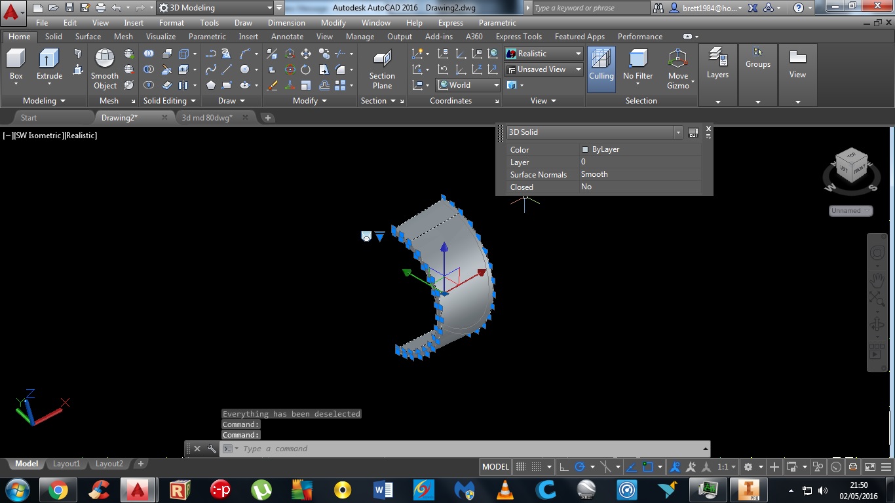Open the Modify menu
The height and width of the screenshot is (503, 895).
333,22
